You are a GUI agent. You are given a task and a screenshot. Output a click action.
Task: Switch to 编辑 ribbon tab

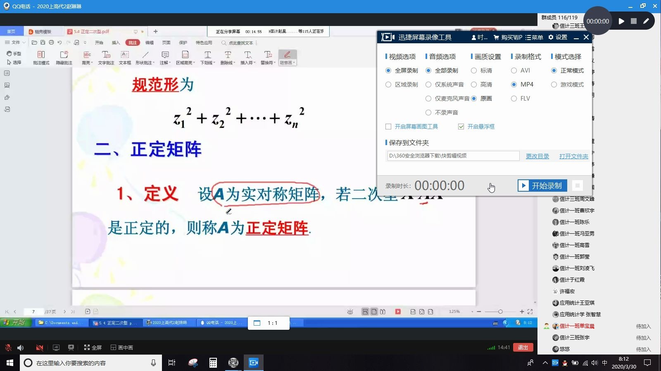(150, 42)
